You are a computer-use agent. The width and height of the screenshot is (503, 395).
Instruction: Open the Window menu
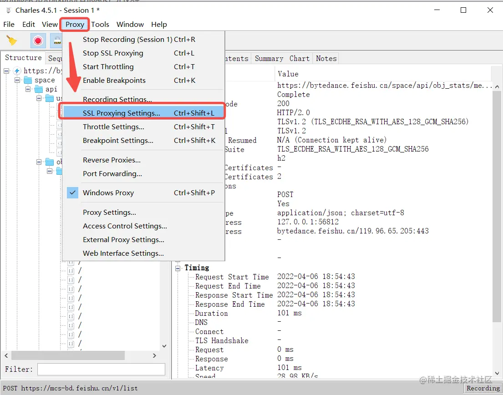pos(130,25)
